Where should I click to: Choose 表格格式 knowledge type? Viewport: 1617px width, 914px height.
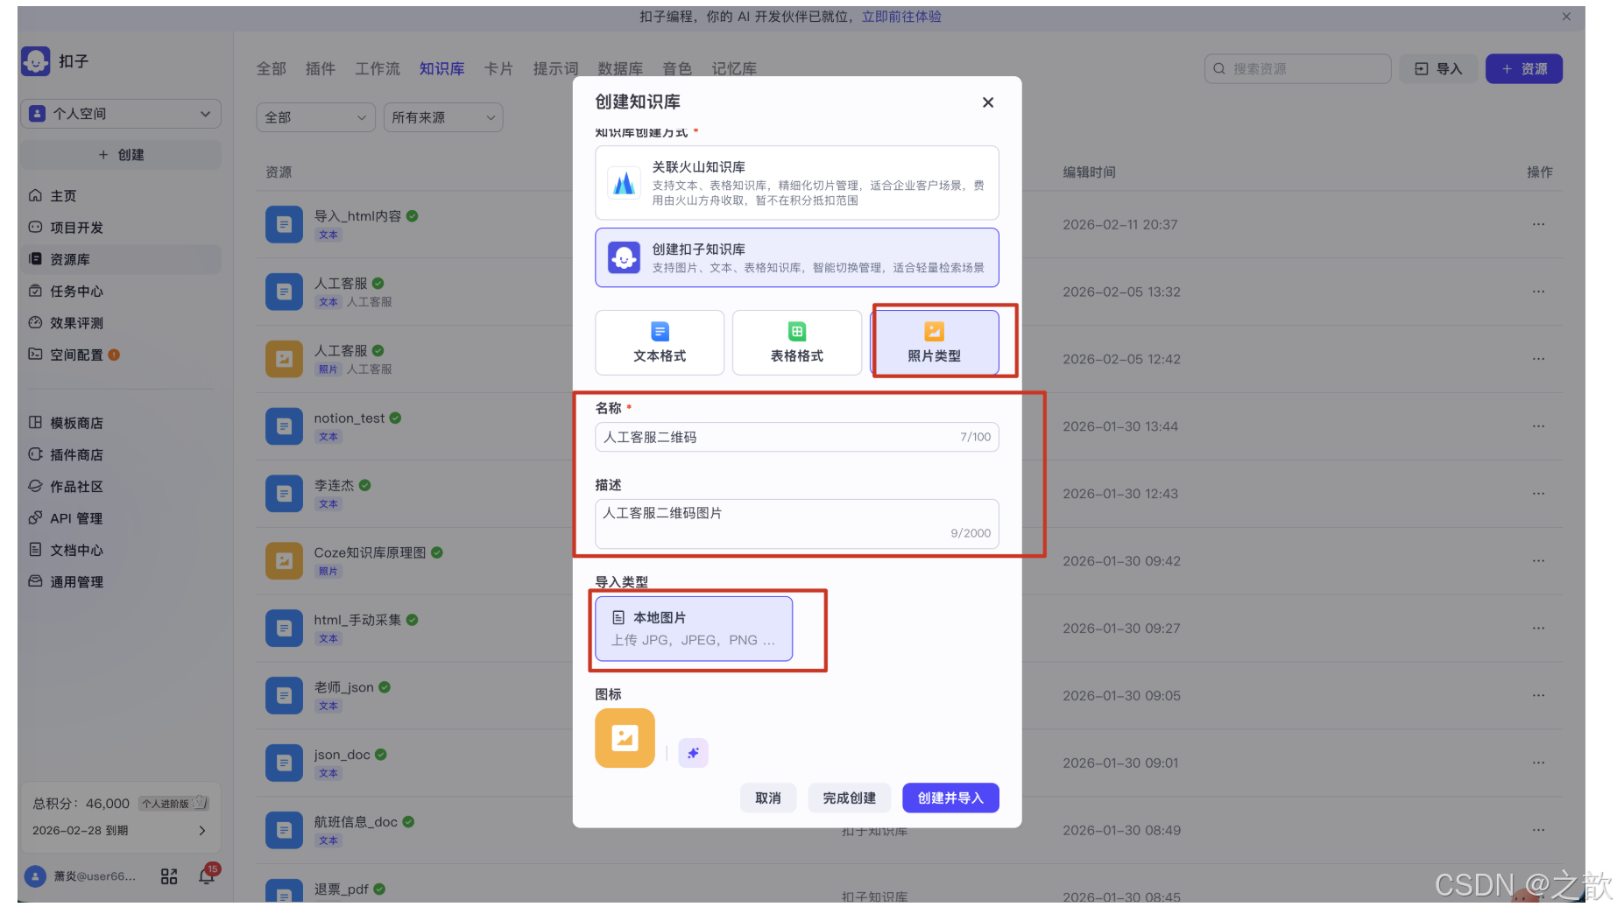tap(796, 342)
